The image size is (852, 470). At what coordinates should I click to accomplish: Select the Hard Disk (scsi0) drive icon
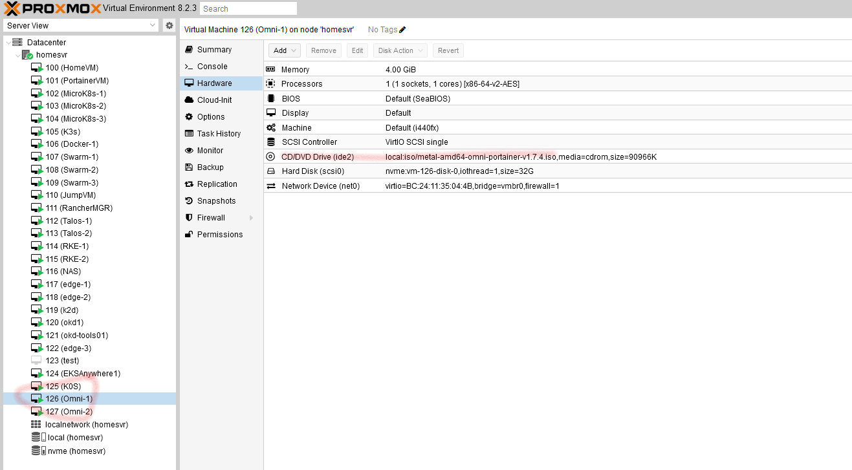(270, 171)
